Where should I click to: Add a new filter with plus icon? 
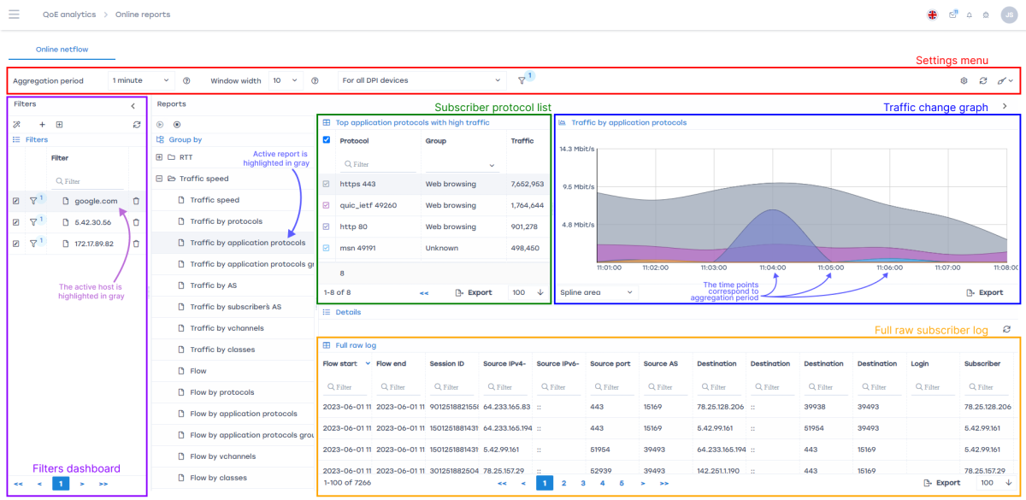point(42,125)
